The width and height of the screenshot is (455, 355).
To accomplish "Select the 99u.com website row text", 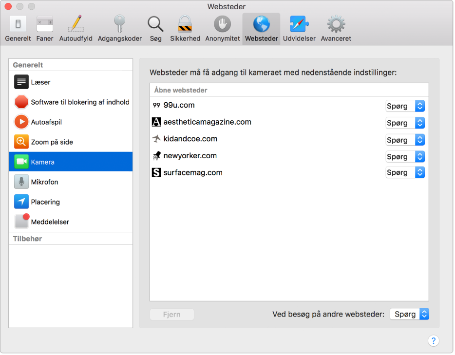I will [179, 105].
